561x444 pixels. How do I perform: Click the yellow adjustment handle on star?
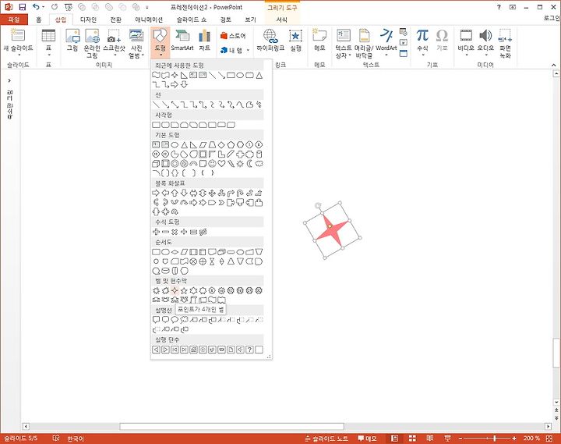(330, 226)
